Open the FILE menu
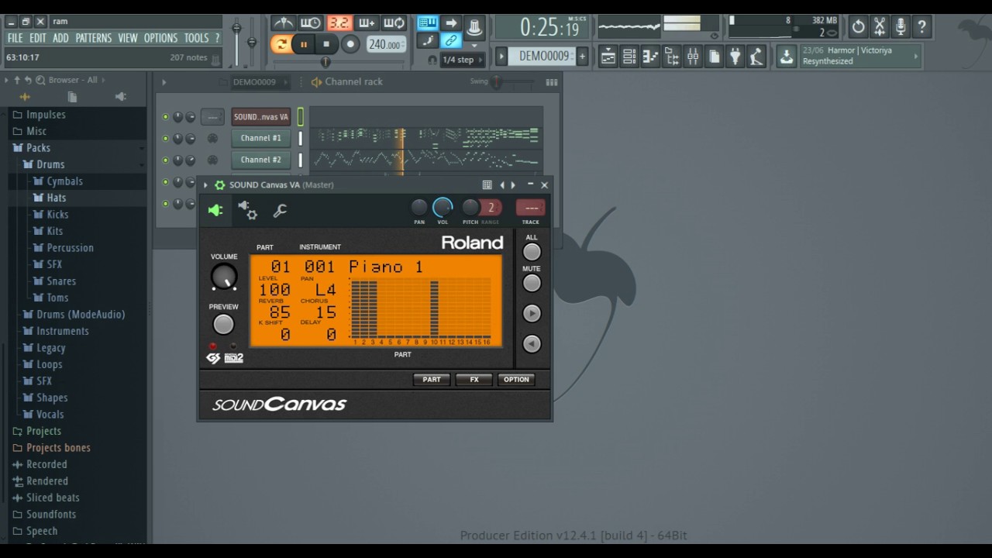Viewport: 992px width, 558px height. [x=15, y=38]
